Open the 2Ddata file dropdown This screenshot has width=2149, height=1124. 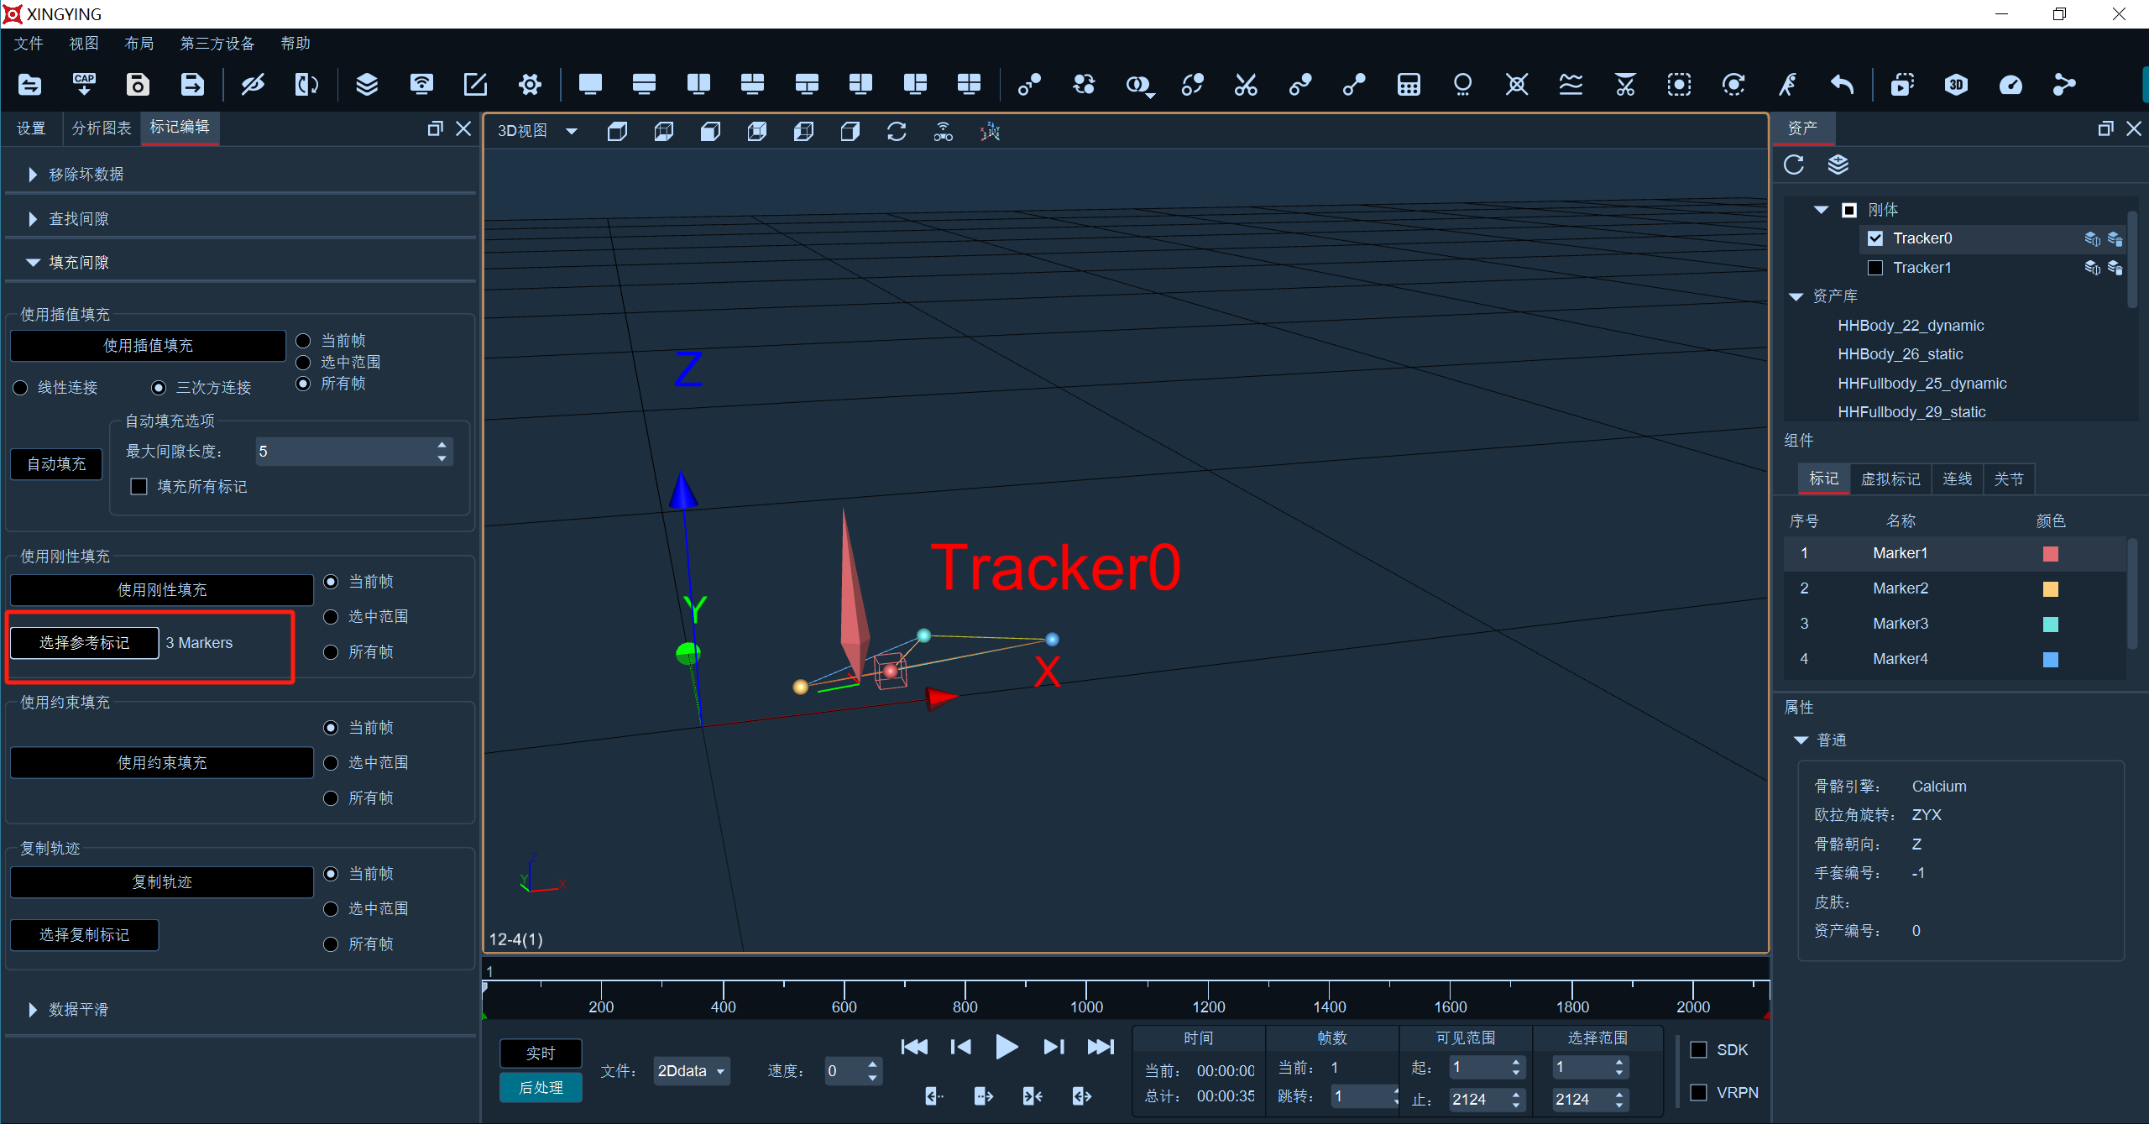692,1071
